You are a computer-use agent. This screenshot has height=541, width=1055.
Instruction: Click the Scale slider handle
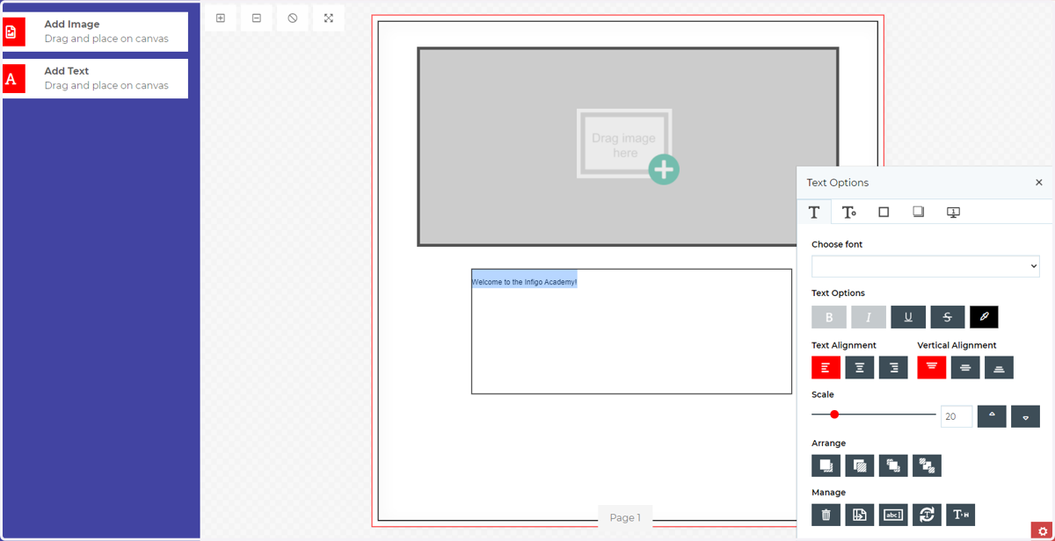click(x=834, y=415)
